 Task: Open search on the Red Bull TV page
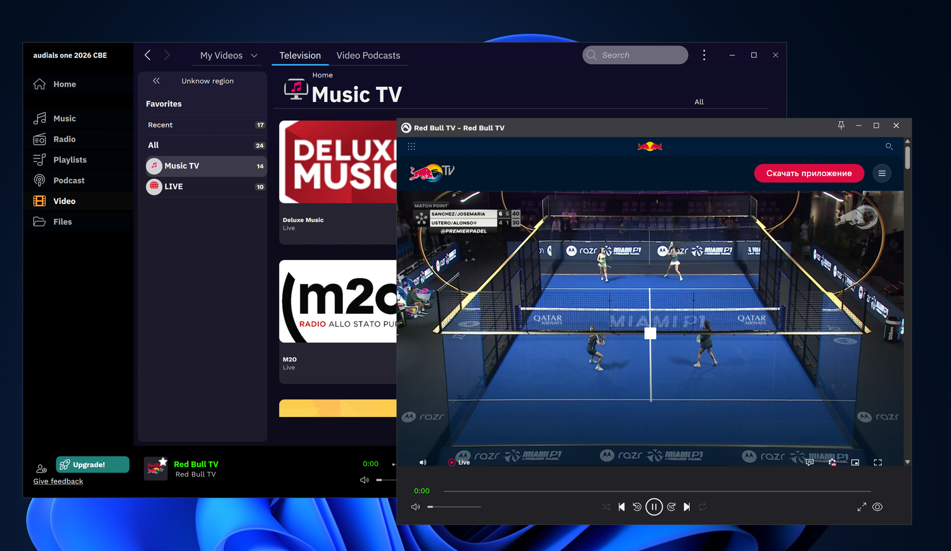pos(889,146)
